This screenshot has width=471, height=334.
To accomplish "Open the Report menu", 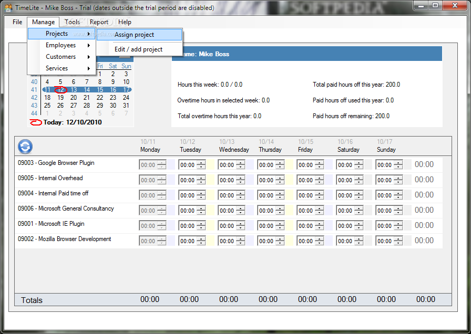I will 99,22.
